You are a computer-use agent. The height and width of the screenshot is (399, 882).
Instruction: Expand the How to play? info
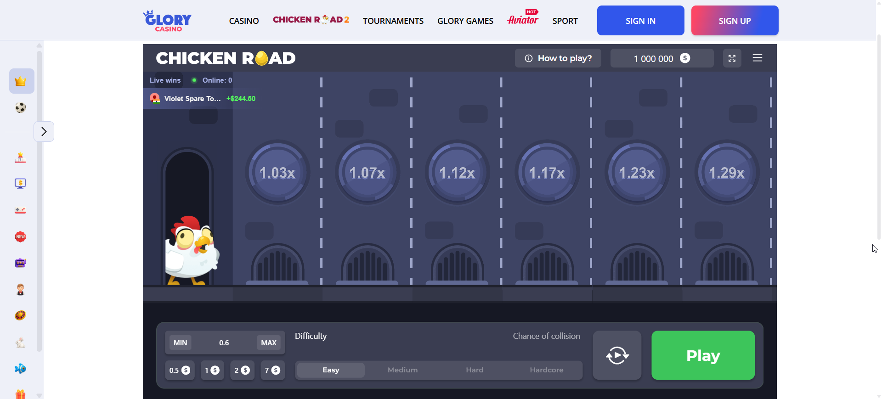(x=558, y=58)
